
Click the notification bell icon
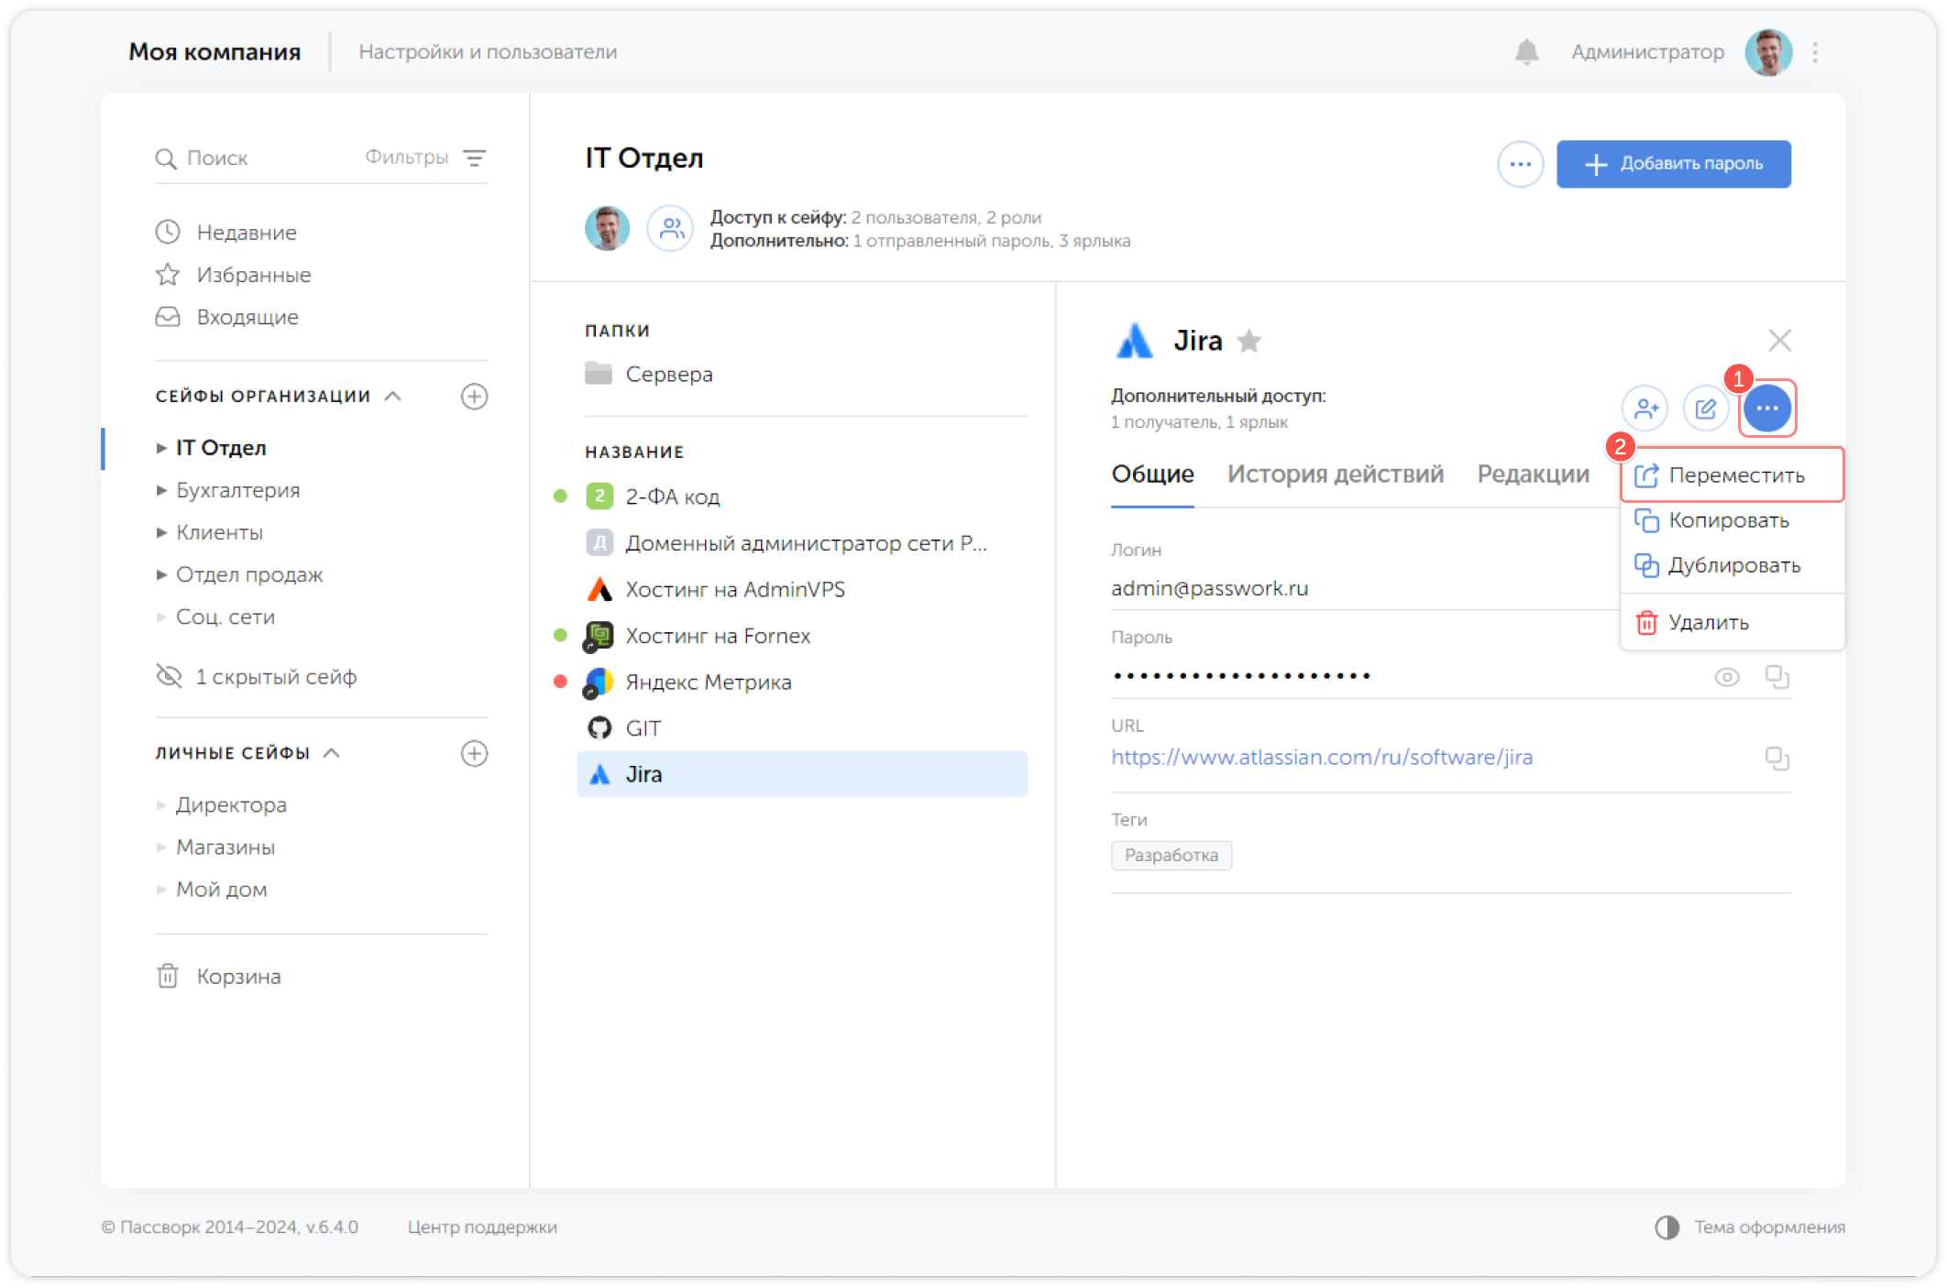click(x=1526, y=52)
